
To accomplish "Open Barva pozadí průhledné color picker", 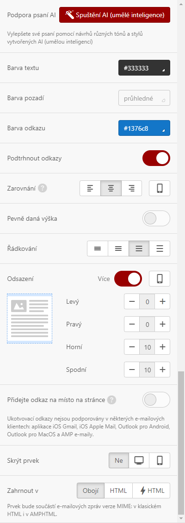I will [144, 98].
